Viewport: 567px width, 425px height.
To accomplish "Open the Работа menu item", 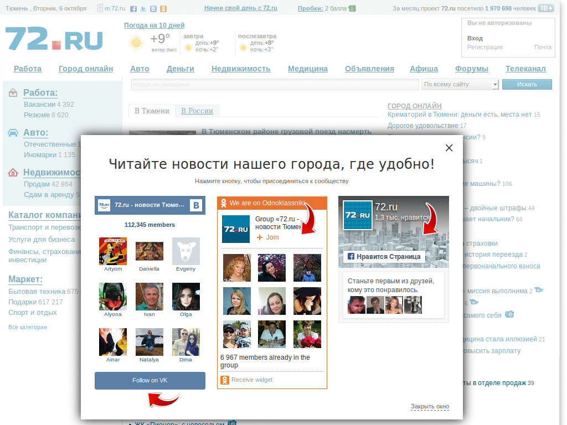I will pos(28,69).
